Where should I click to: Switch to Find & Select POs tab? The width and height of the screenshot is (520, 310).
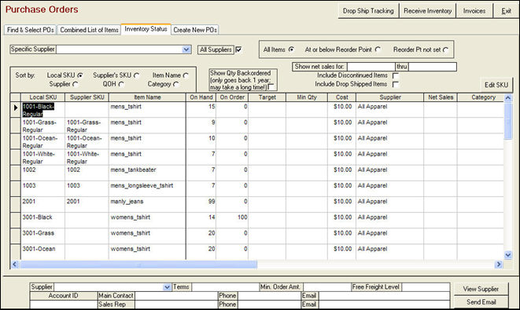[x=30, y=30]
